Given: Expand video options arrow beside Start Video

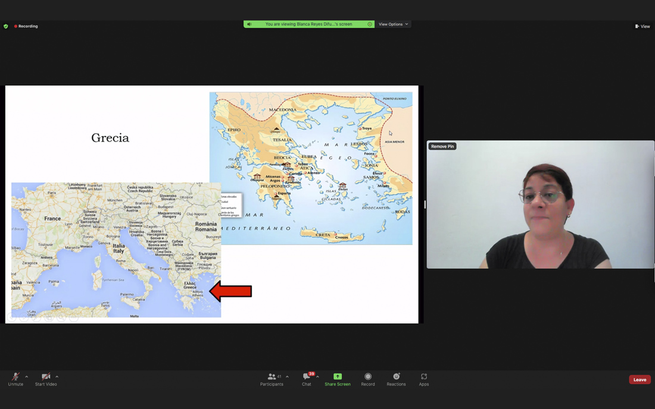Looking at the screenshot, I should pos(57,376).
